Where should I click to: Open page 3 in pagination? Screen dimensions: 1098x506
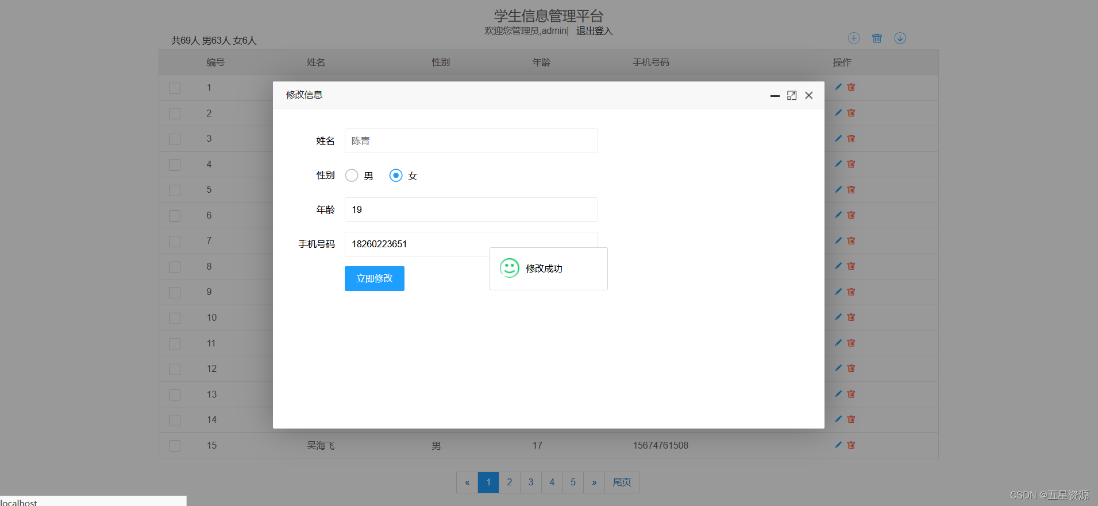pyautogui.click(x=531, y=482)
